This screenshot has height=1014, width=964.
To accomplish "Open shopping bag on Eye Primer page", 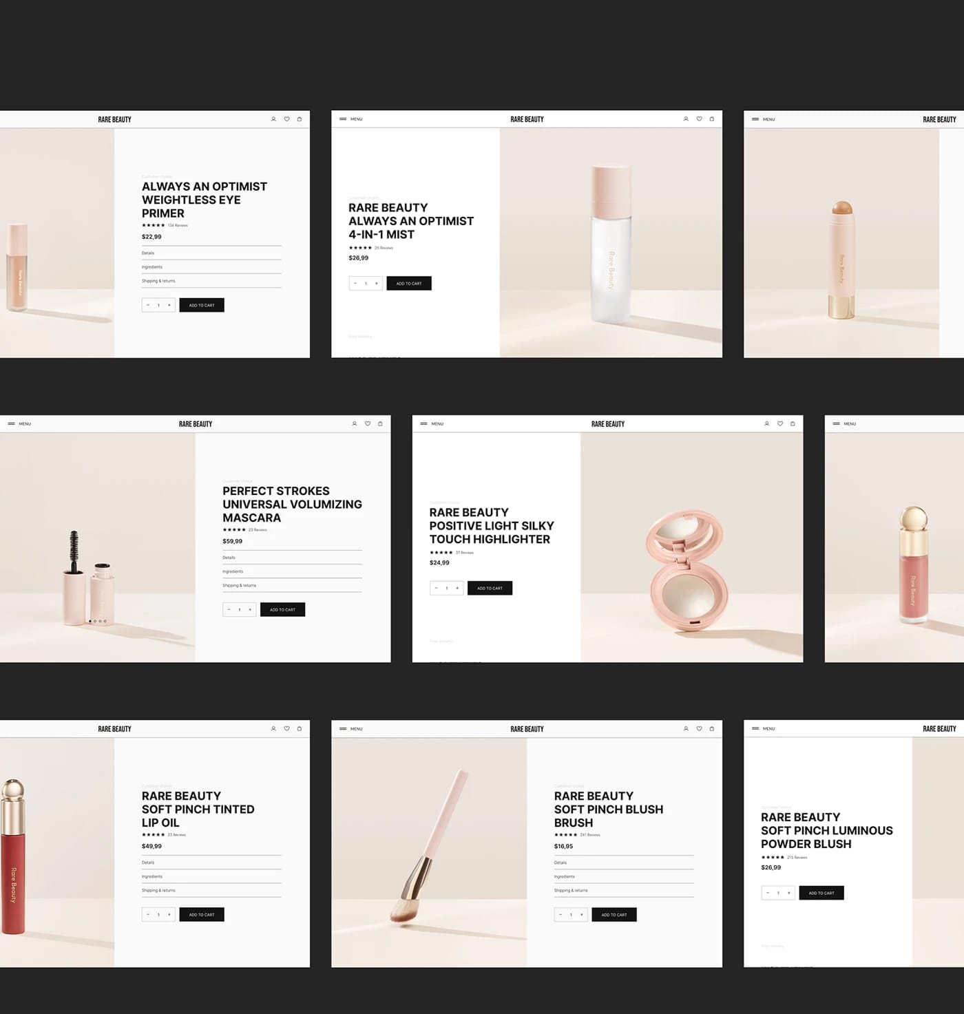I will (300, 119).
